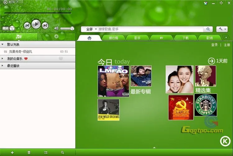Search the playlist with bottom magnifier
Screen dimensions: 233x156
(62, 153)
